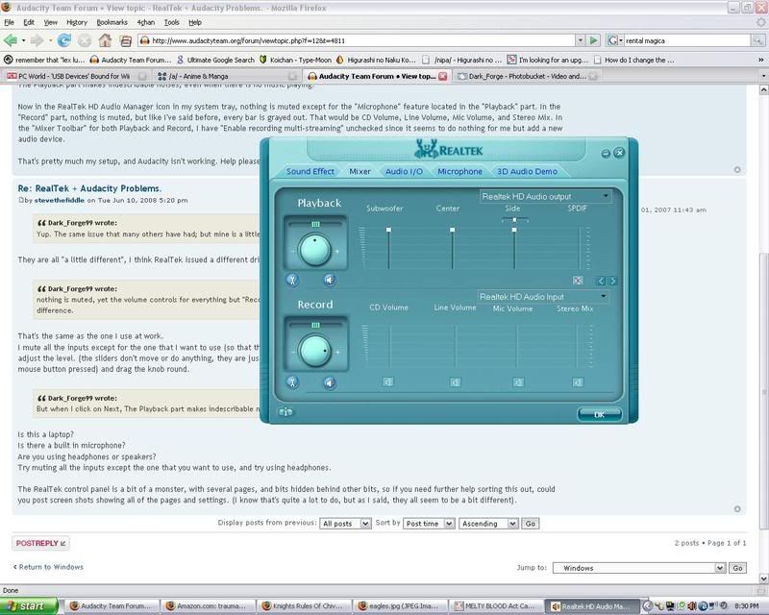Click Firefox reload page button
This screenshot has height=615, width=769.
coord(64,40)
